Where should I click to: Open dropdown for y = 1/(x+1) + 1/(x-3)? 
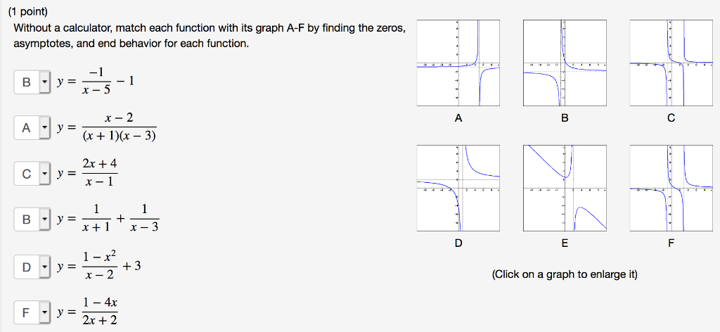(32, 220)
